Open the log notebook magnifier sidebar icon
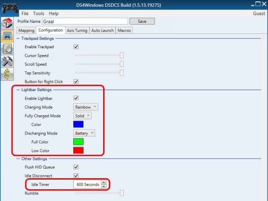Viewport: 268px width, 201px height. coord(7,49)
